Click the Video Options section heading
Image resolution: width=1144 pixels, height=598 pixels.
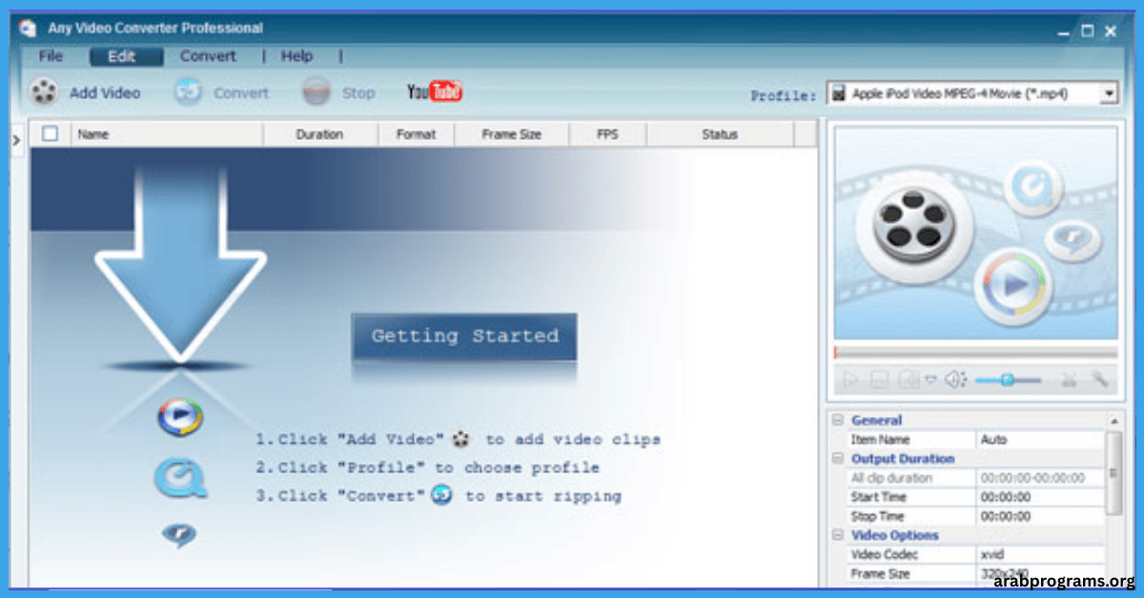click(x=894, y=535)
